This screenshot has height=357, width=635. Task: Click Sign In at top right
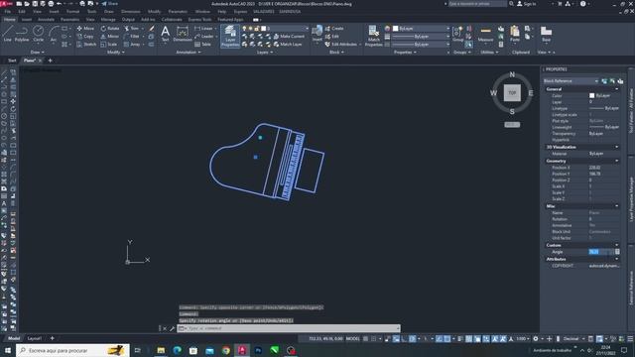pyautogui.click(x=527, y=4)
